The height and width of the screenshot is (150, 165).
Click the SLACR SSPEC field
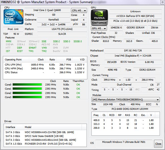pos(62,34)
